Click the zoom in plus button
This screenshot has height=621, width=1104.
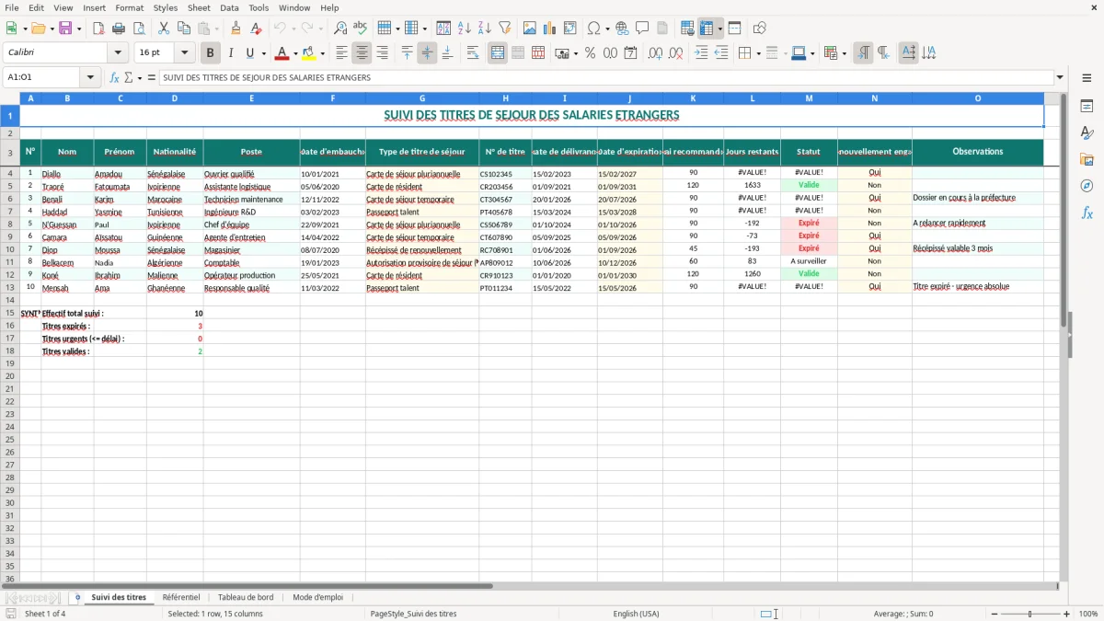[x=1067, y=614]
